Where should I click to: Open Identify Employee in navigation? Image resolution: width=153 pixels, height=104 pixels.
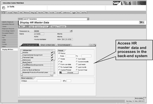(9, 22)
